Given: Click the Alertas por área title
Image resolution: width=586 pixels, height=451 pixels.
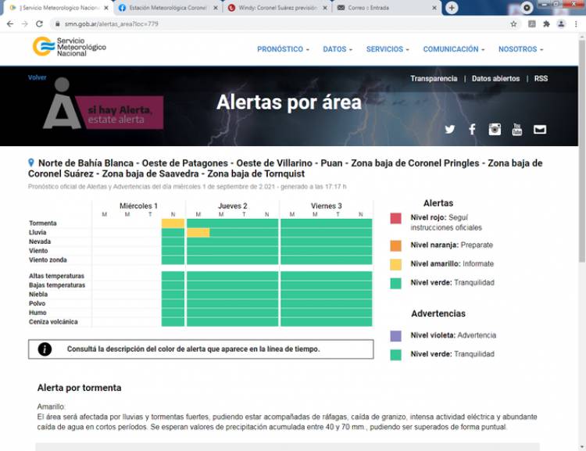Looking at the screenshot, I should (289, 102).
